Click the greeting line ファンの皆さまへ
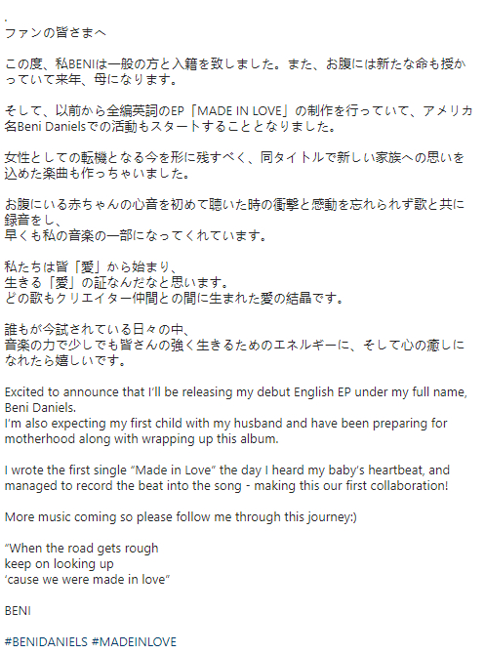The height and width of the screenshot is (654, 485). [x=56, y=33]
